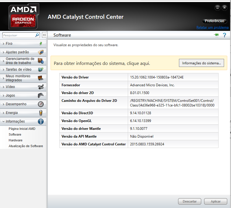This screenshot has width=231, height=208.
Task: Expand the Fixo section chevron
Action: click(x=3, y=44)
